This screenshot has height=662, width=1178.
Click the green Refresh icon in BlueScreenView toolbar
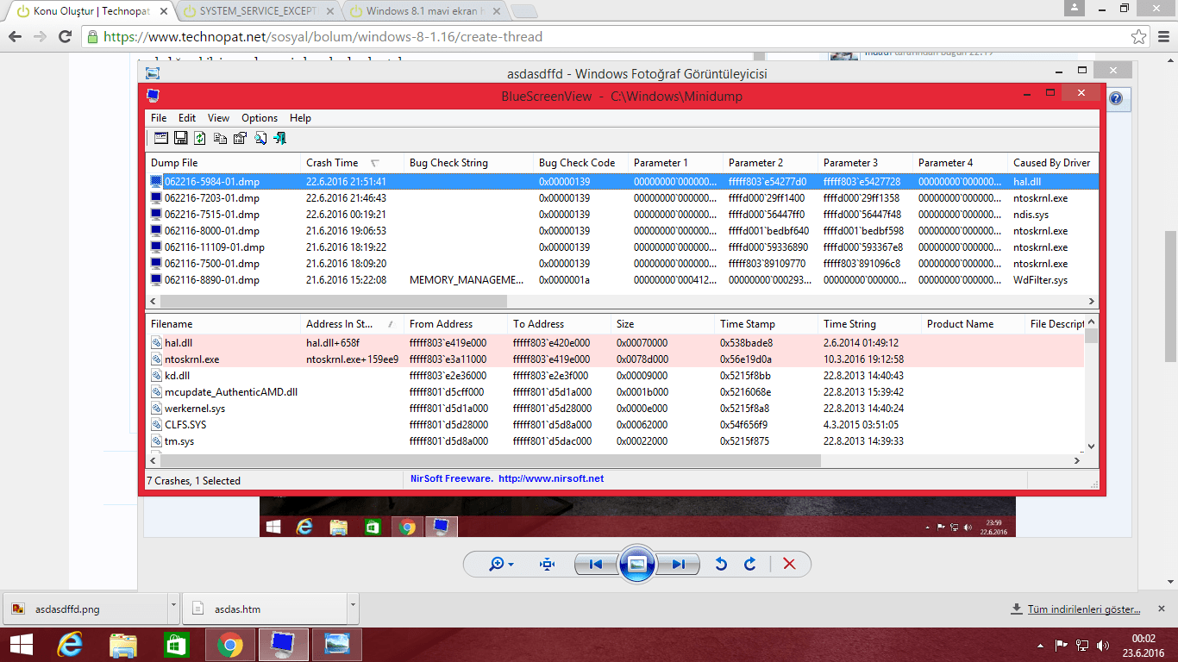[200, 138]
